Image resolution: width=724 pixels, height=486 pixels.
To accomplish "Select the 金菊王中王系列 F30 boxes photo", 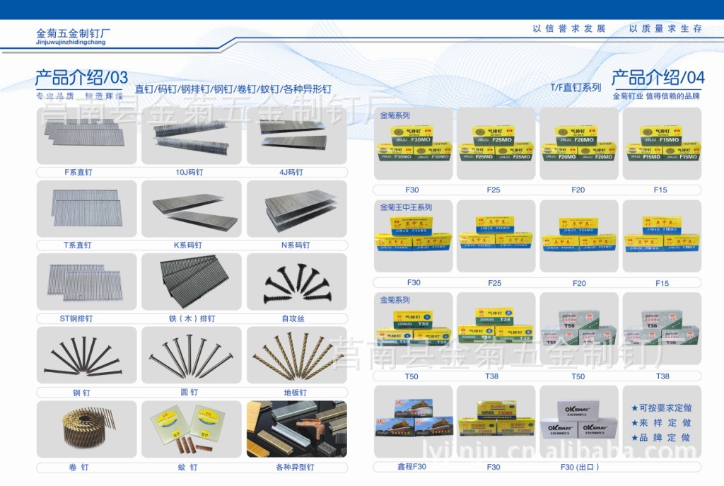I will click(x=413, y=236).
